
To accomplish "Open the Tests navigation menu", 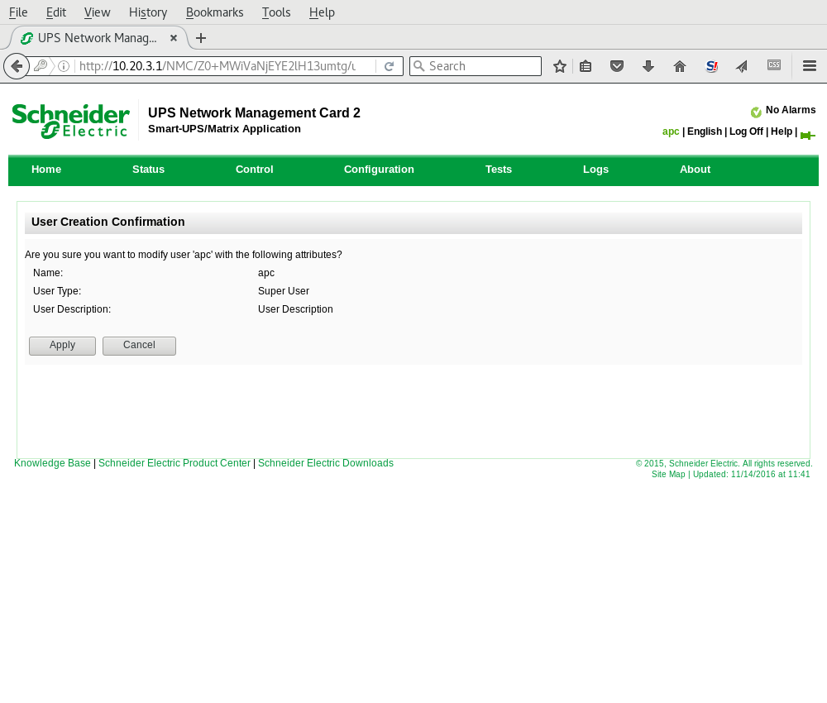I will pos(499,170).
